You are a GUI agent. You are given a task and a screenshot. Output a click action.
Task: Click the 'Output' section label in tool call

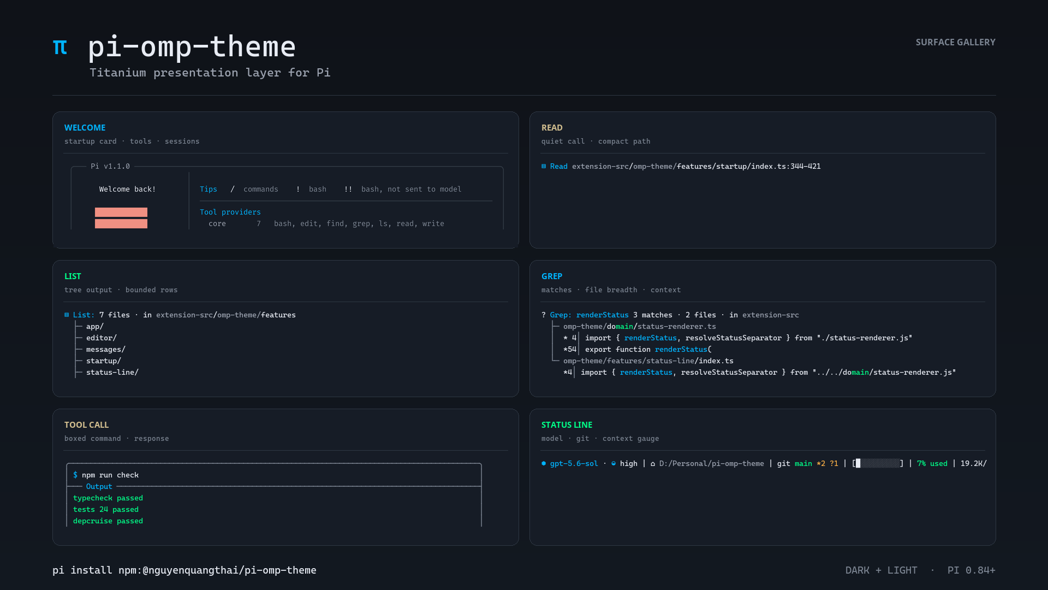(x=99, y=487)
